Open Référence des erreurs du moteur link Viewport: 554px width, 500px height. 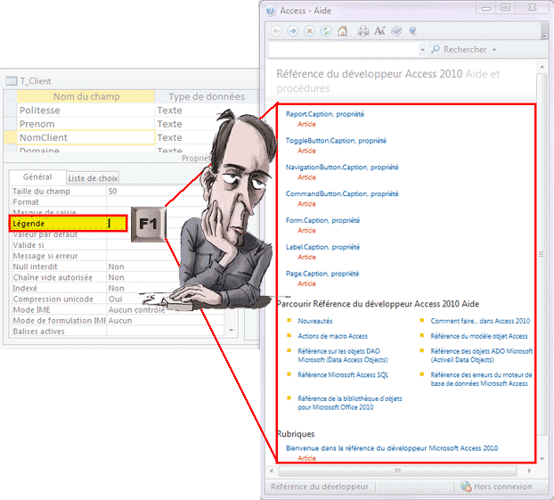481,379
